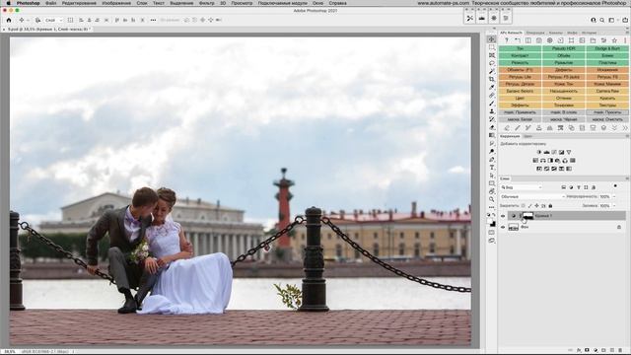Image resolution: width=631 pixels, height=355 pixels.
Task: Click the background color swatch
Action: click(x=493, y=224)
